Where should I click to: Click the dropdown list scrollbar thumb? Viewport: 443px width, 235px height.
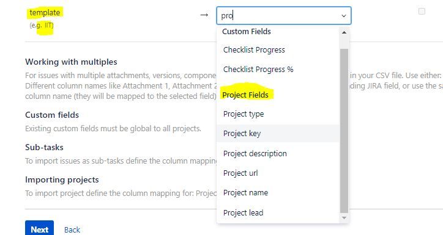point(344,131)
